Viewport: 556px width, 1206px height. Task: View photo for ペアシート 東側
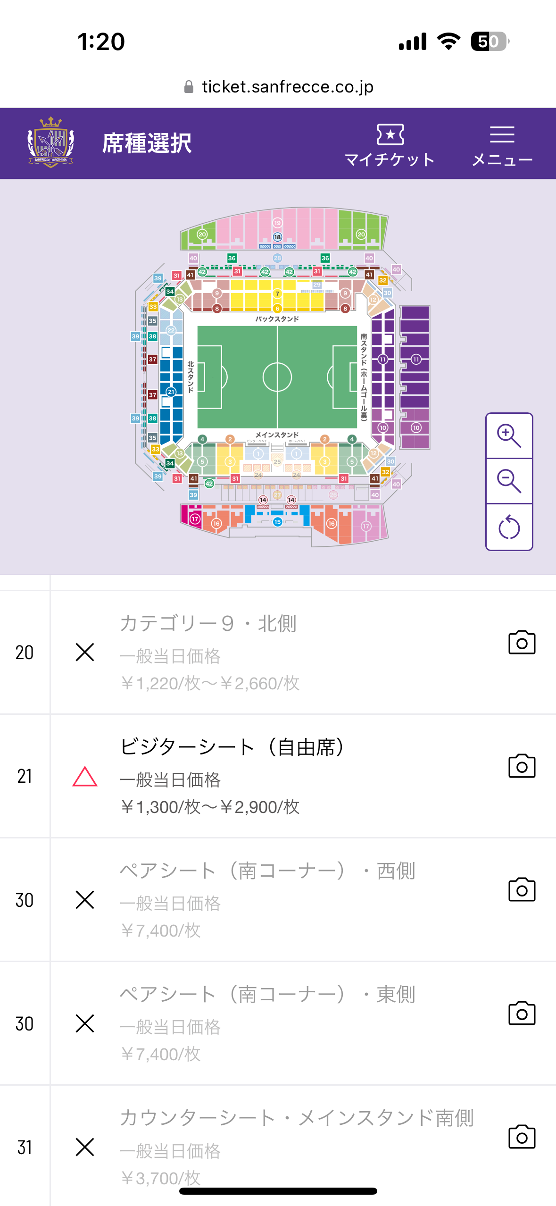point(522,1013)
